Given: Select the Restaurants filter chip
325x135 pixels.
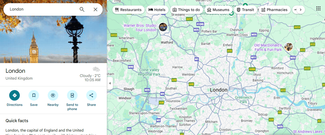Looking at the screenshot, I should [x=129, y=10].
